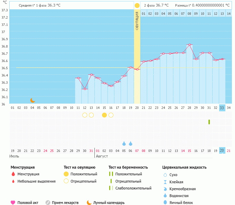
Task: Click the peak temperature point on day 28
Action: point(189,45)
